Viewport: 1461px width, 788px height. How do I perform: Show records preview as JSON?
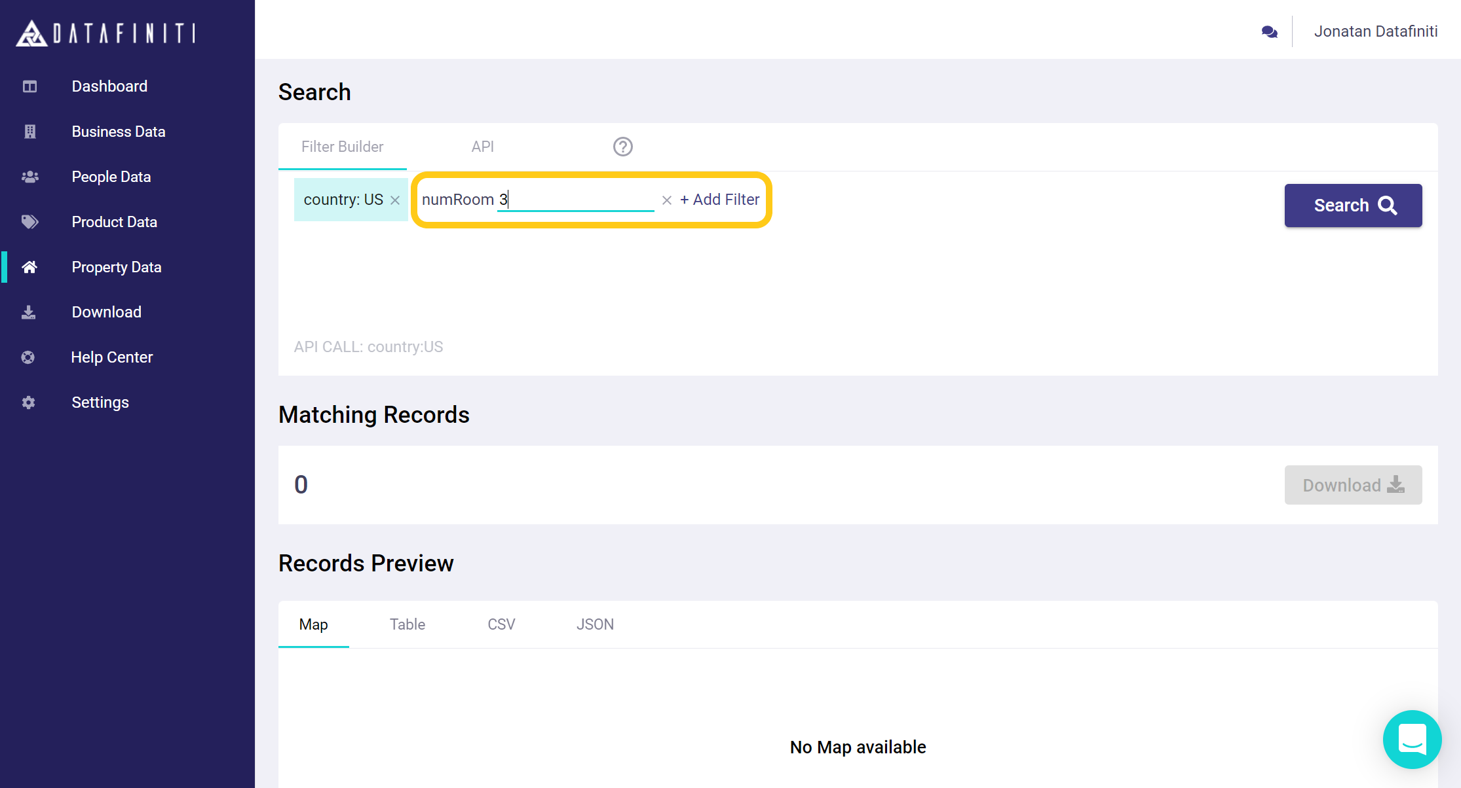click(x=595, y=624)
